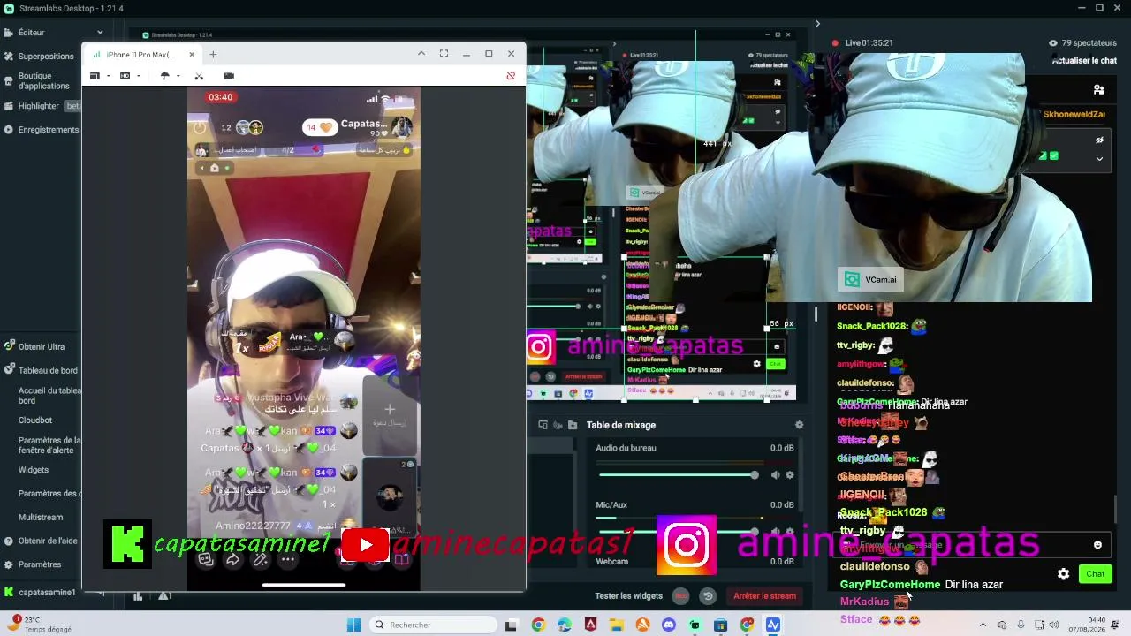The height and width of the screenshot is (636, 1131).
Task: Open the weather widget showing 23°C
Action: pyautogui.click(x=41, y=625)
